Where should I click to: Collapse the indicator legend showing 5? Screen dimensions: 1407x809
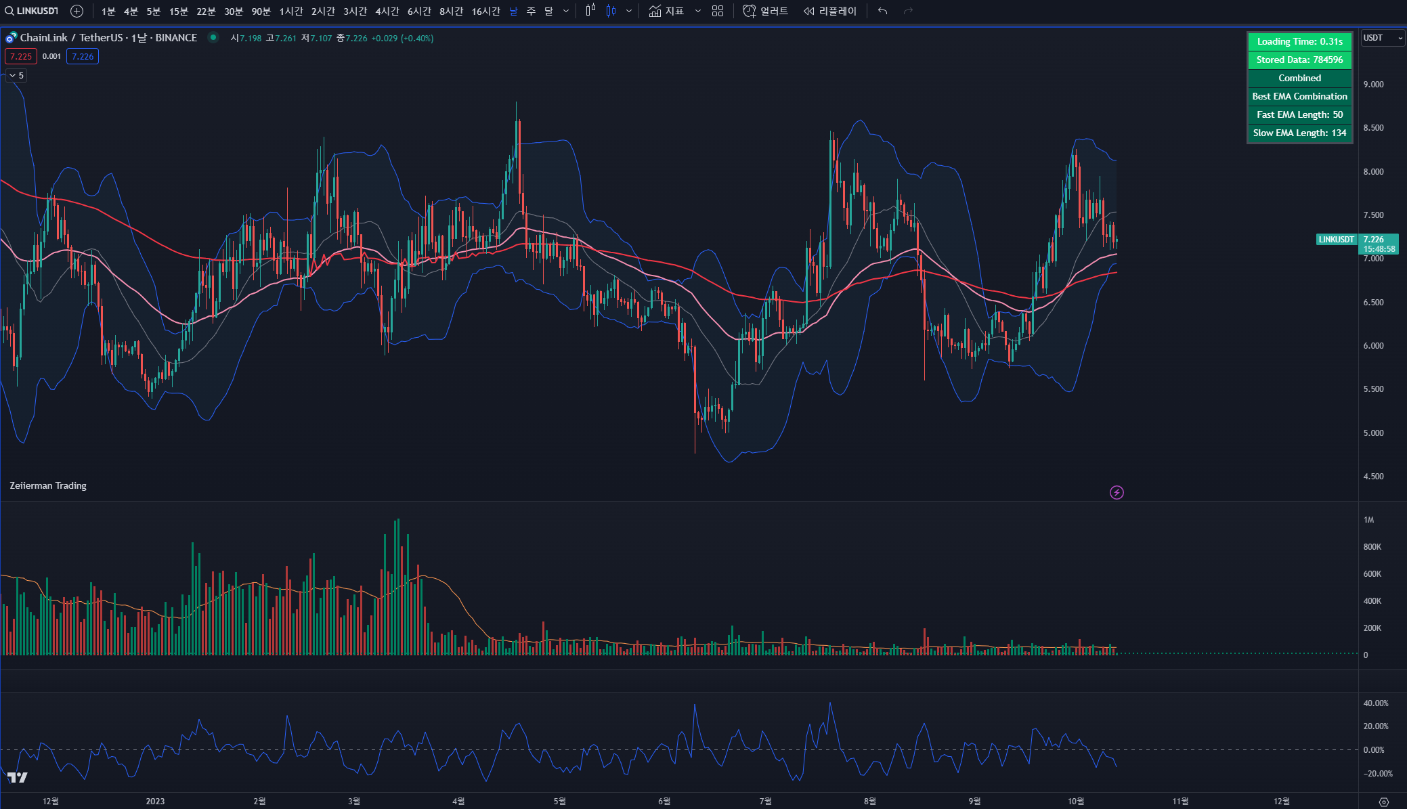[16, 75]
